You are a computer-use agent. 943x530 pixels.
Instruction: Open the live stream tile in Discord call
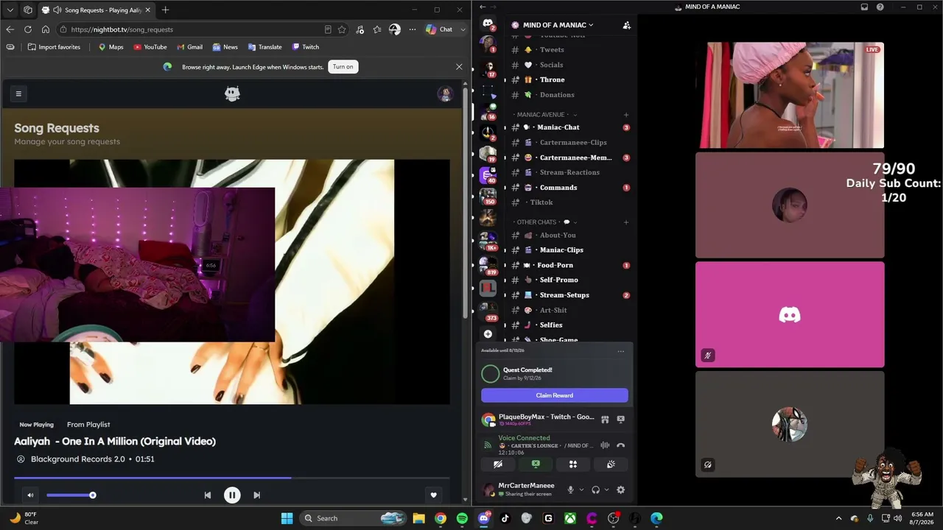(790, 95)
